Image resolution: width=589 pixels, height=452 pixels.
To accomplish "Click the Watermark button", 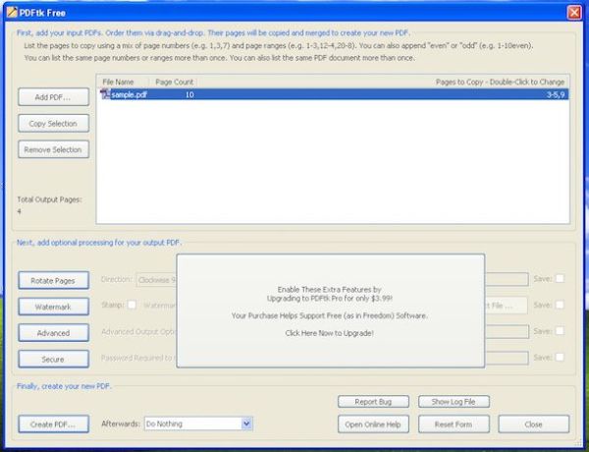I will 53,307.
